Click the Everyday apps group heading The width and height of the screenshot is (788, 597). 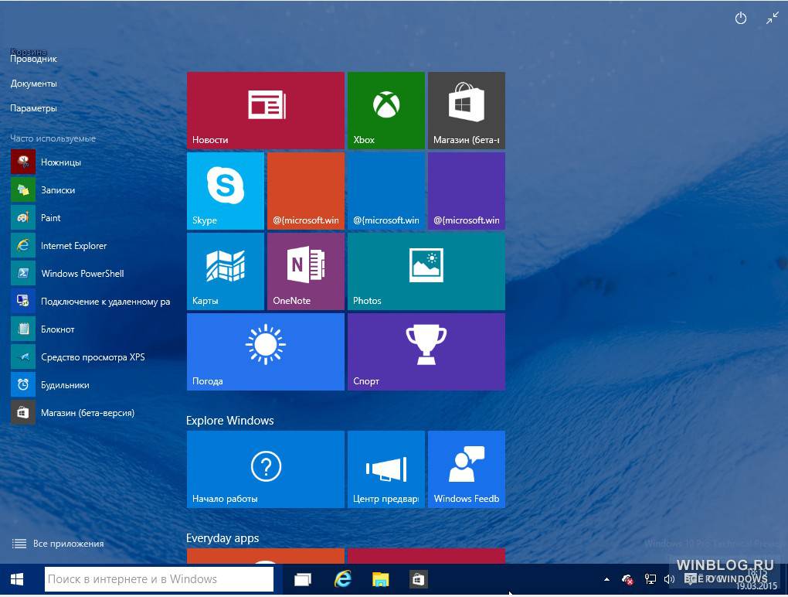coord(222,538)
